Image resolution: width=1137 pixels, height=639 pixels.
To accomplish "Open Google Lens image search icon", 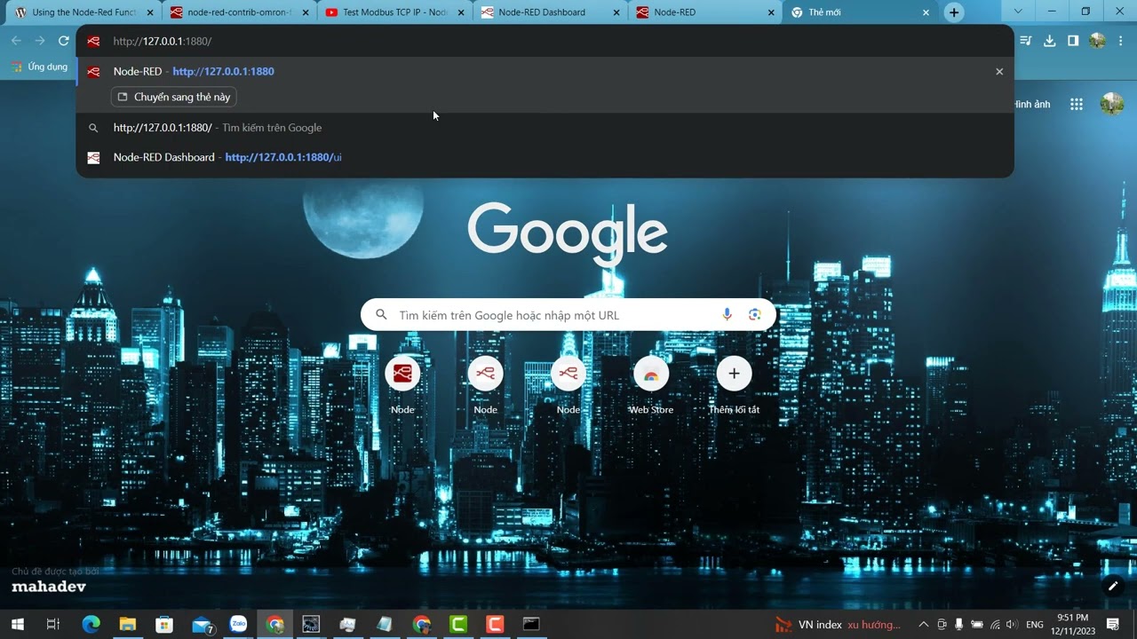I will pyautogui.click(x=755, y=315).
